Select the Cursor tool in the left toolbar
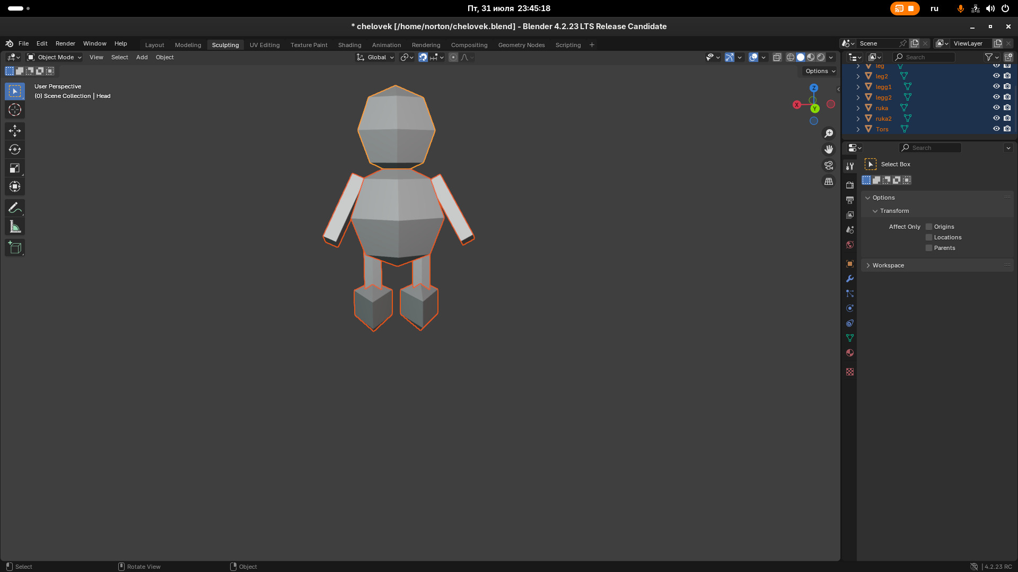This screenshot has height=572, width=1018. 15,110
